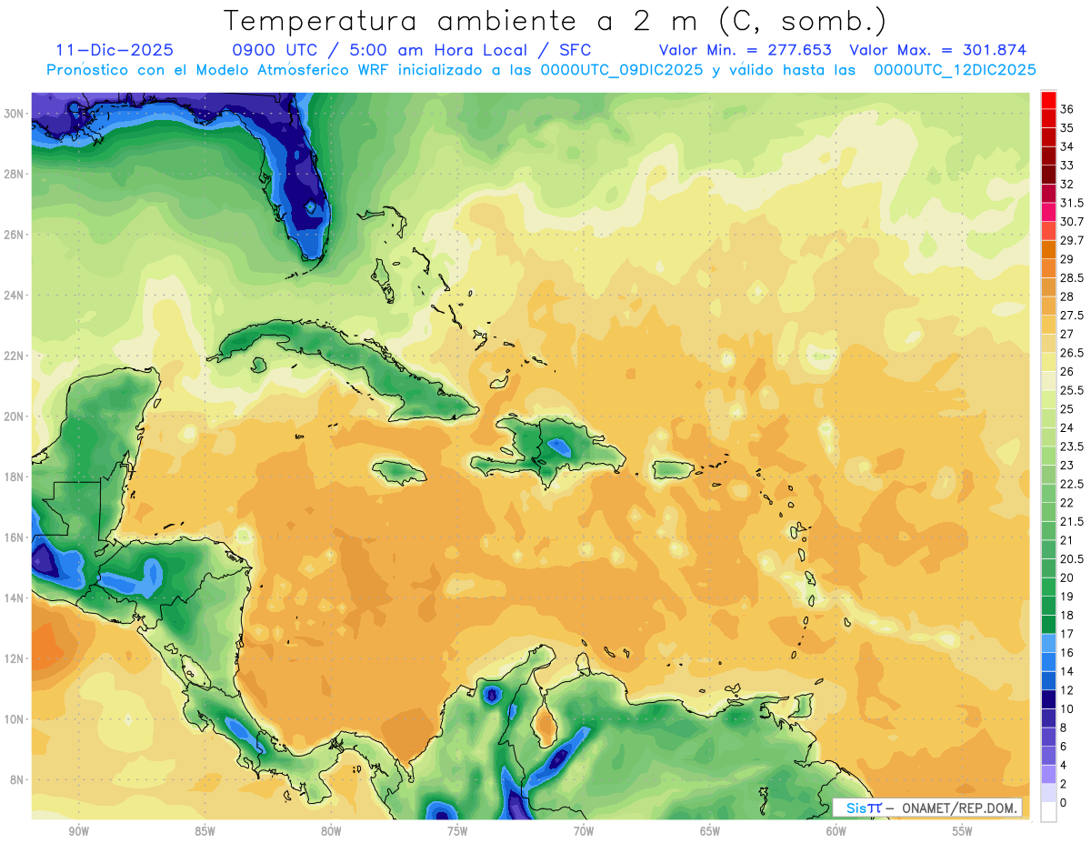Click legend value "21.5"
This screenshot has width=1091, height=843.
1072,521
